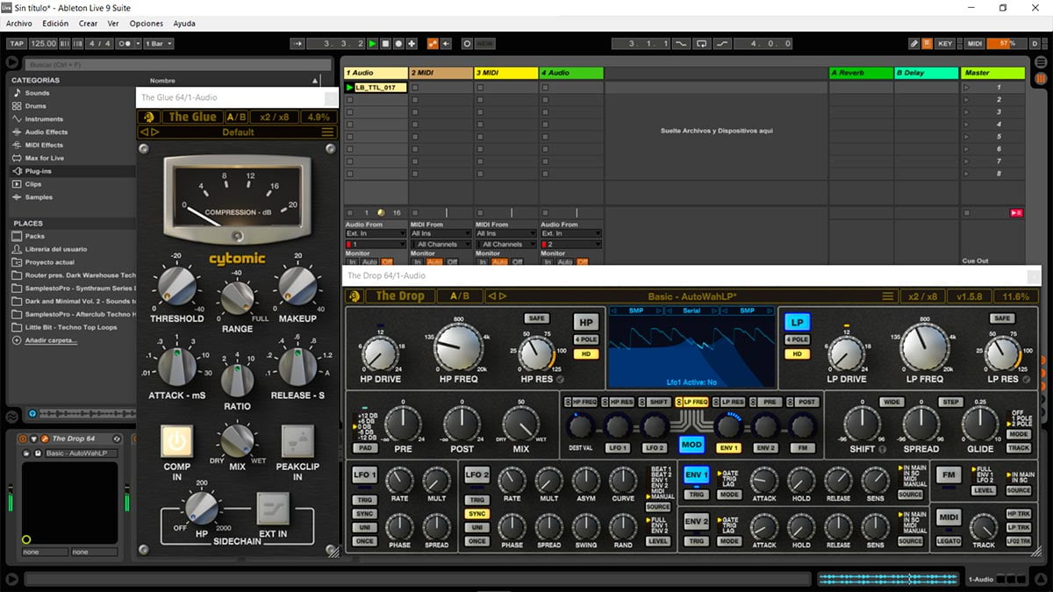Launch the LB_TTL_017 clip play triangle
Viewport: 1053px width, 592px height.
[x=350, y=88]
